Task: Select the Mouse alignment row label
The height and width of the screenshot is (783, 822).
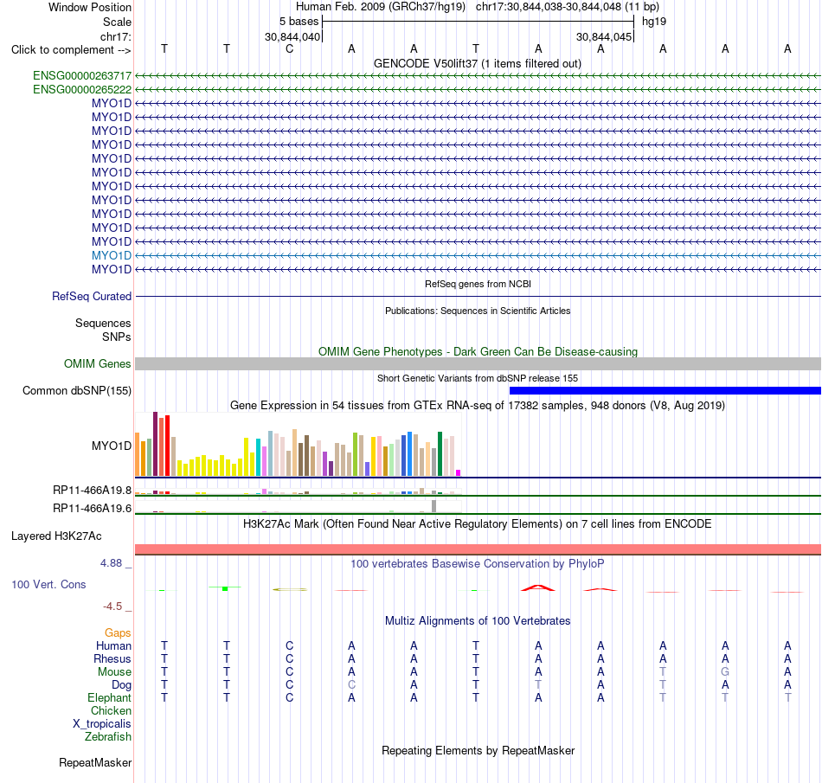Action: click(x=114, y=672)
